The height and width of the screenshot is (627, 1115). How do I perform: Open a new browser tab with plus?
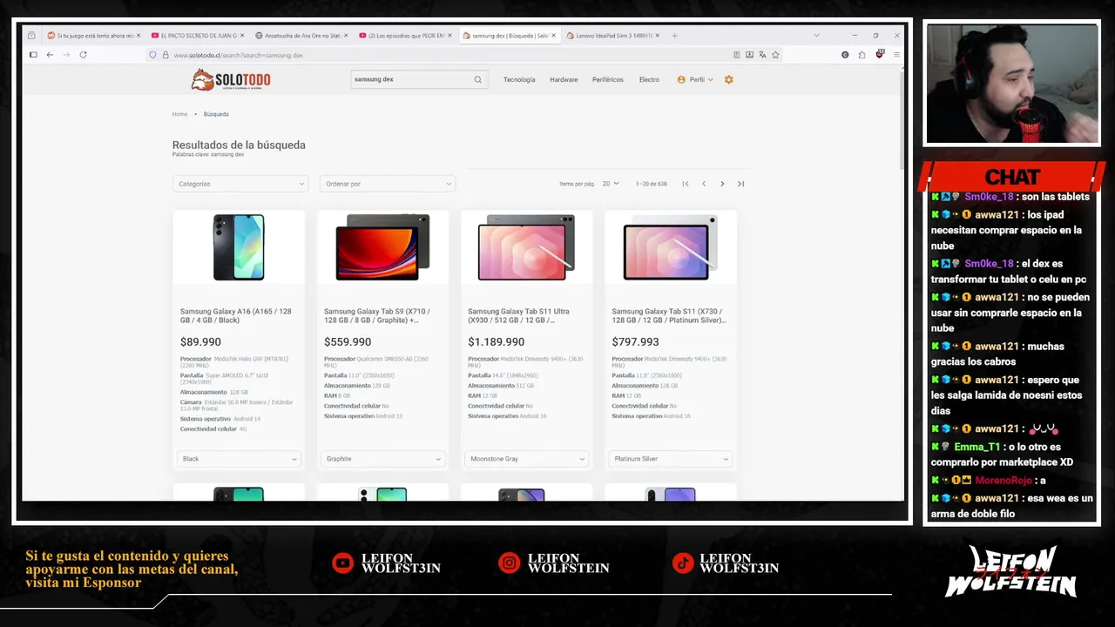point(674,36)
